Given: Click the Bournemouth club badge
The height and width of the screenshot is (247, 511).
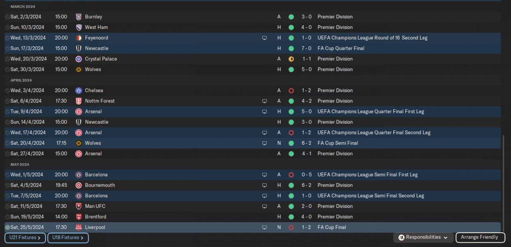Looking at the screenshot, I should point(79,185).
